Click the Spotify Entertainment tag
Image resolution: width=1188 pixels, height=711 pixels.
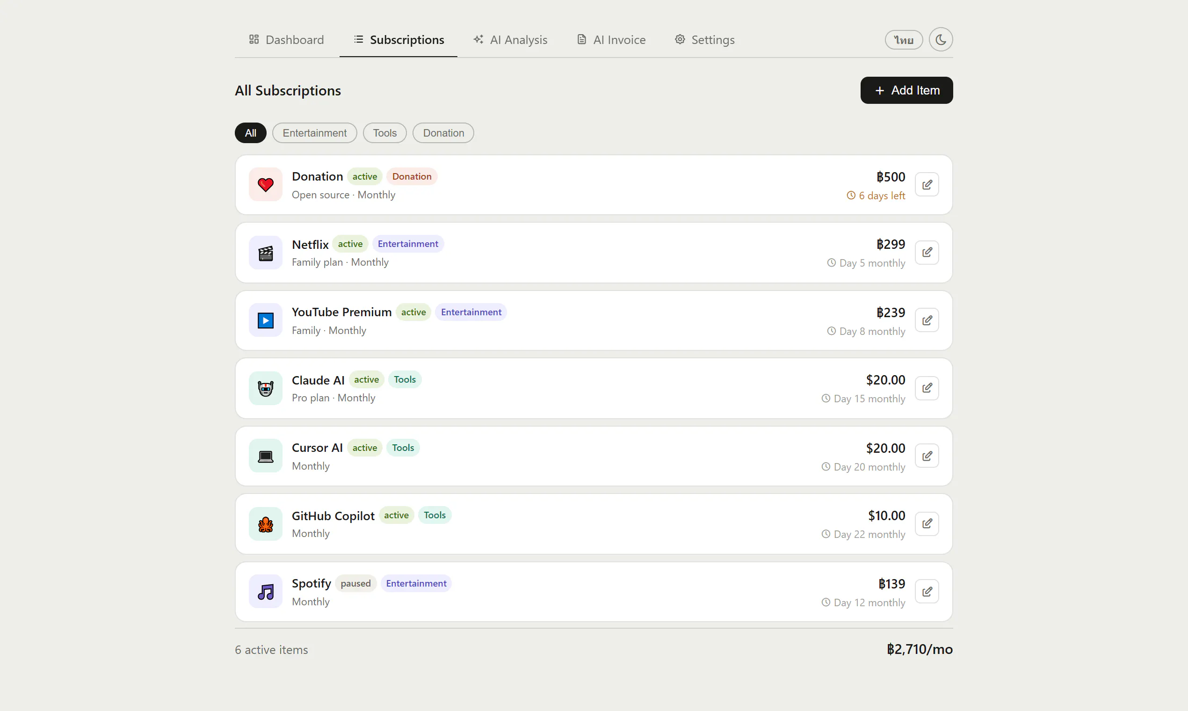click(x=416, y=584)
